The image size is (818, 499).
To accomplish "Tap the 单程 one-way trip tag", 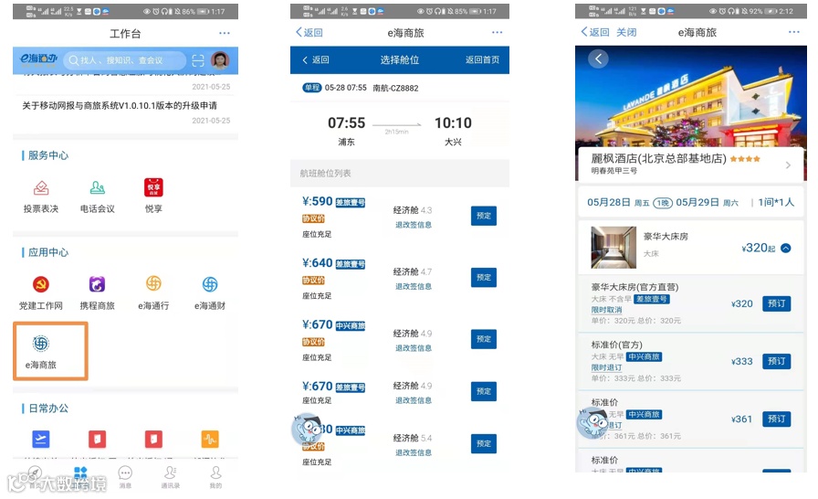I will coord(312,88).
